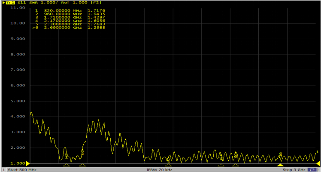
Task: Click the Start 500 MHz field in the status bar
Action: 22,170
